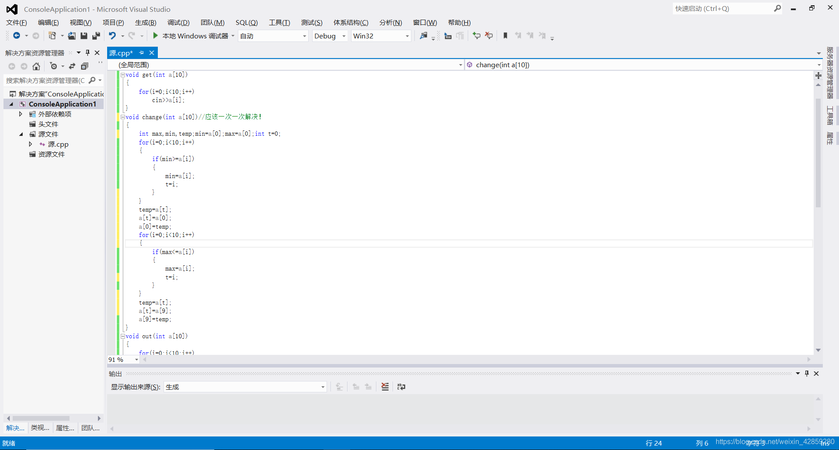The width and height of the screenshot is (839, 450).
Task: Select the 头文件 folder in the tree
Action: [48, 124]
